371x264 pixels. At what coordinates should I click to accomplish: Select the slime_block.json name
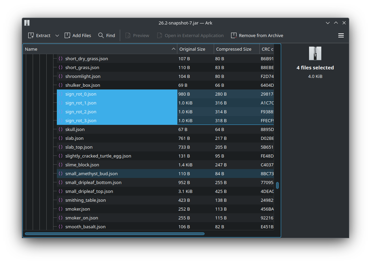tap(82, 165)
